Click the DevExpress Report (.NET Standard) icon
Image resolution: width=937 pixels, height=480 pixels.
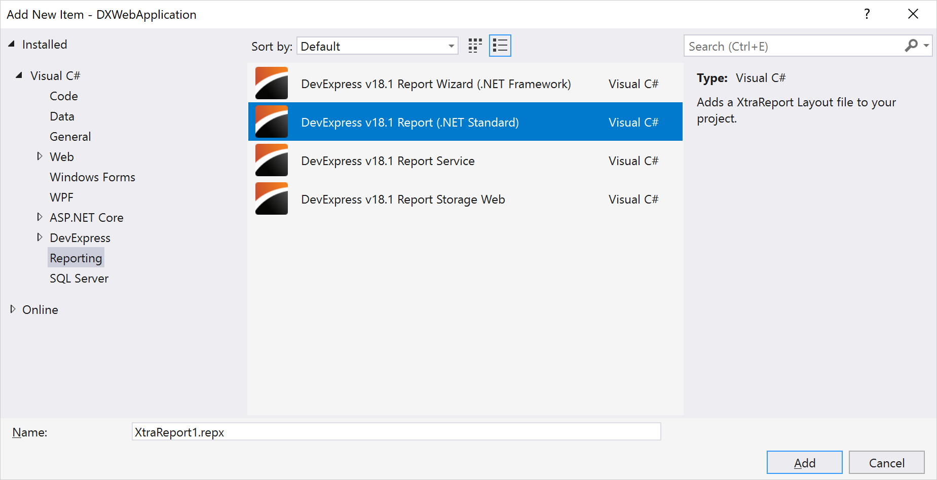pos(272,122)
